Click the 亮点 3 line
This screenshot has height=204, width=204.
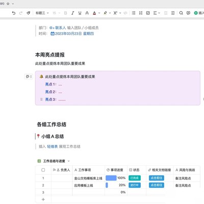55,99
